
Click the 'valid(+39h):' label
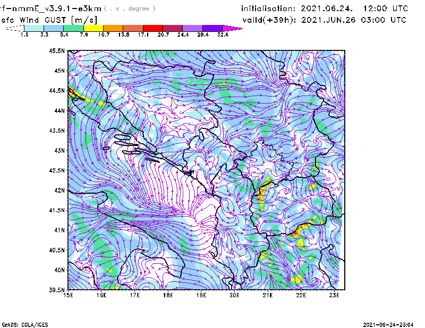click(269, 20)
